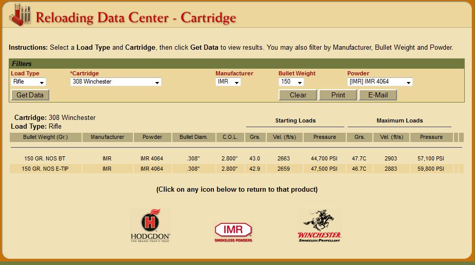Select the 57,100 PSI maximum pressure value

click(x=431, y=158)
